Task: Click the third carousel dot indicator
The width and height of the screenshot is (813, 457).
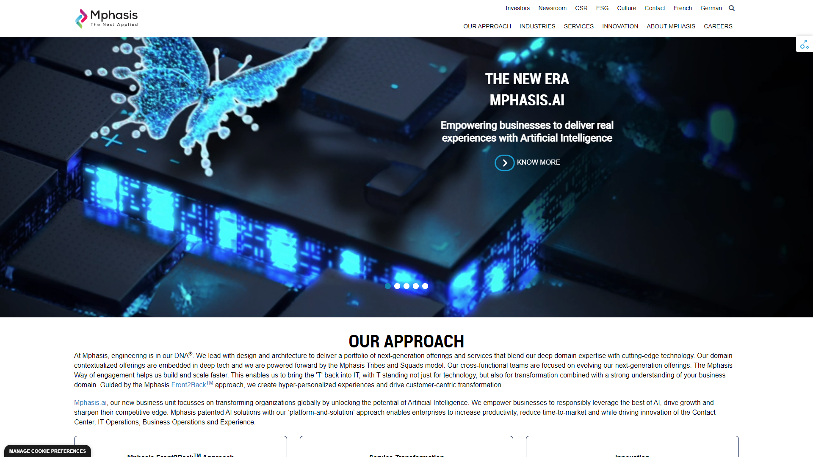Action: point(406,285)
